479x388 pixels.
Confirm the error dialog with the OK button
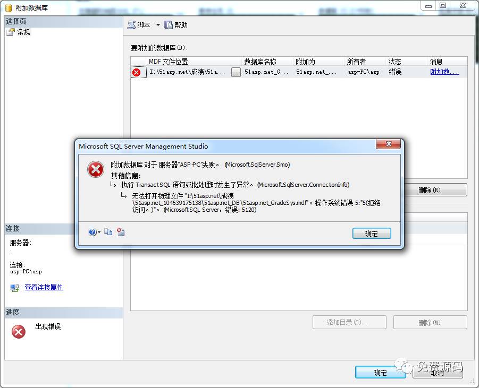(372, 234)
